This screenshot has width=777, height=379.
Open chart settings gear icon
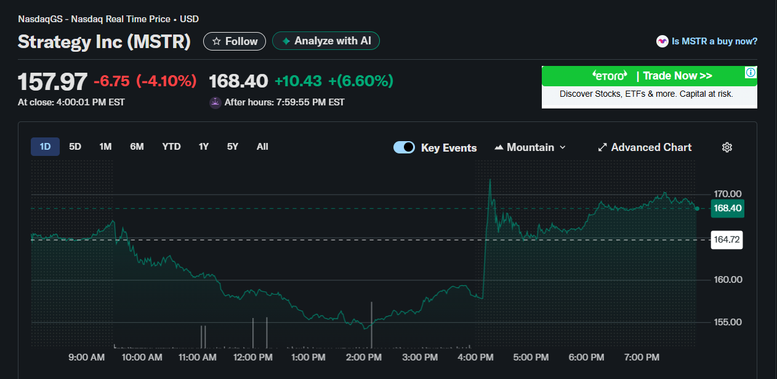click(727, 147)
